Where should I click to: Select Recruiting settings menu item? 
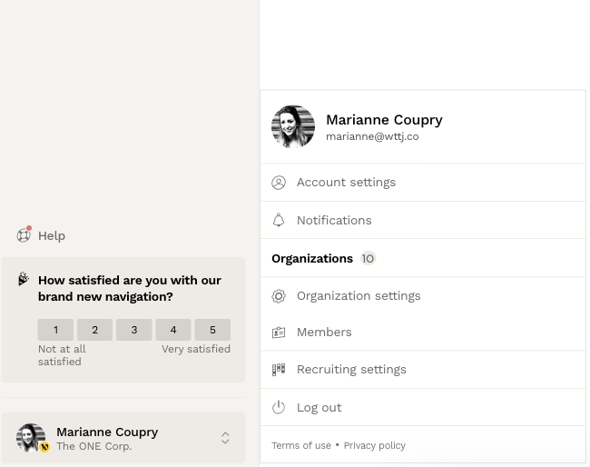coord(351,370)
